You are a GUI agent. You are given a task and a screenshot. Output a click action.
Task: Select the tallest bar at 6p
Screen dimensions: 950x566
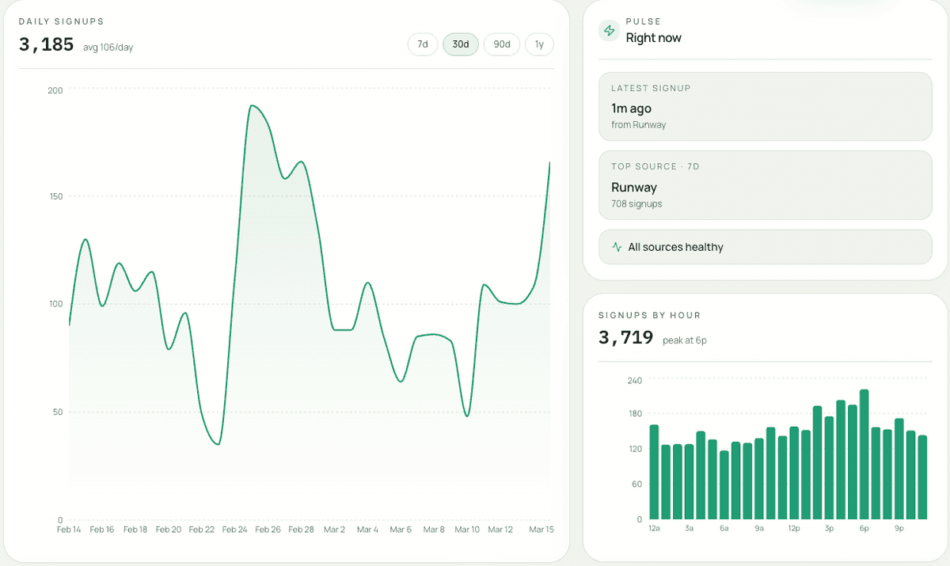click(864, 454)
